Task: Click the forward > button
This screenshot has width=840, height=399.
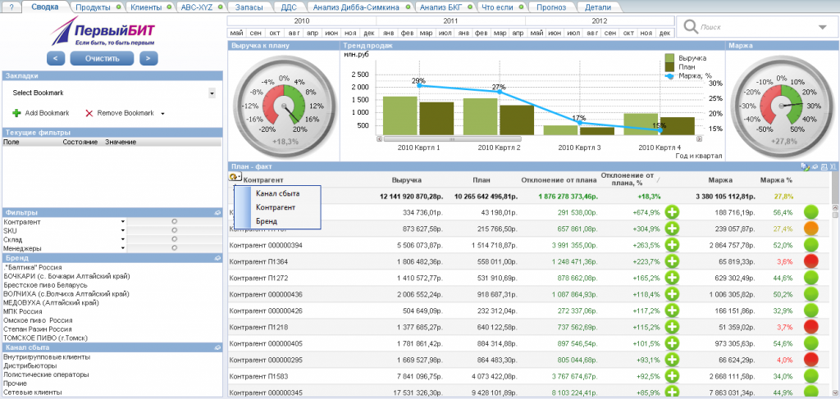Action: tap(148, 58)
